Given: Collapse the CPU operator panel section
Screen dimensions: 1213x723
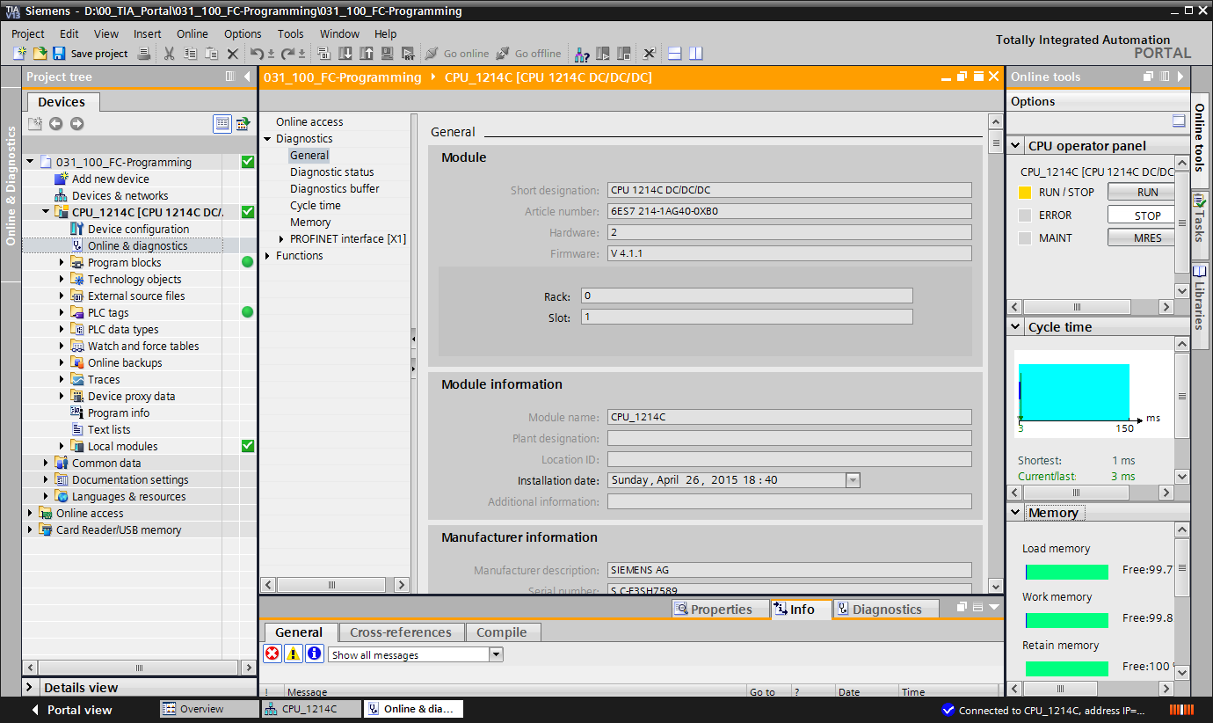Looking at the screenshot, I should point(1015,146).
